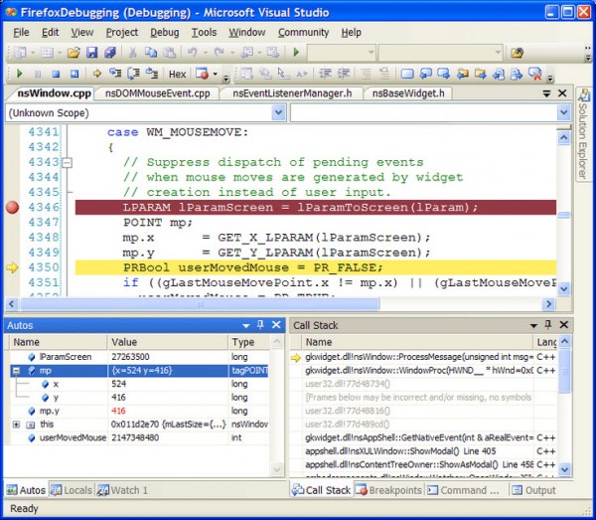Open the Debug menu

click(165, 33)
